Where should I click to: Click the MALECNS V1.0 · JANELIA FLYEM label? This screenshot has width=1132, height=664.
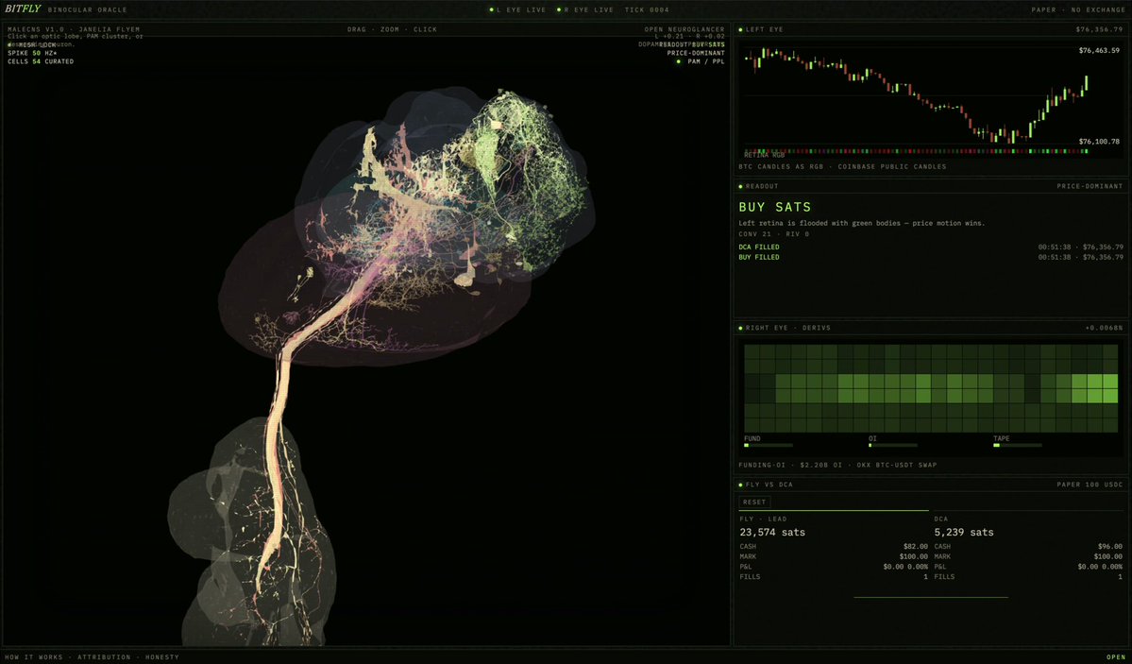74,29
